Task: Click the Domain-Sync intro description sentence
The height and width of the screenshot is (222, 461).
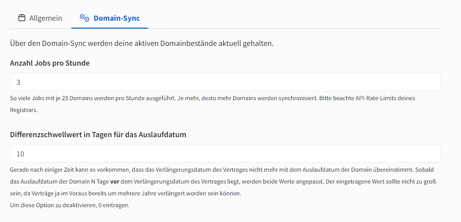Action: [x=142, y=43]
